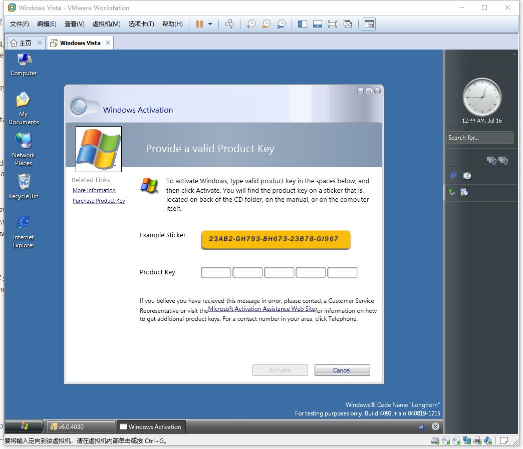The height and width of the screenshot is (449, 523).
Task: Select the Internet Explorer desktop icon
Action: pyautogui.click(x=24, y=232)
